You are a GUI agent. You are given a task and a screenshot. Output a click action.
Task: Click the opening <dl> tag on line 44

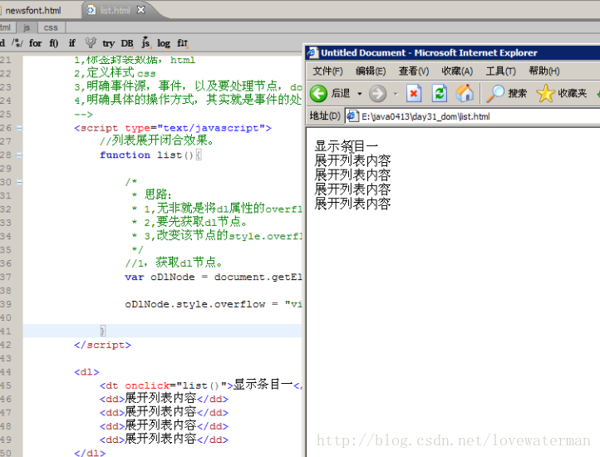(x=87, y=372)
